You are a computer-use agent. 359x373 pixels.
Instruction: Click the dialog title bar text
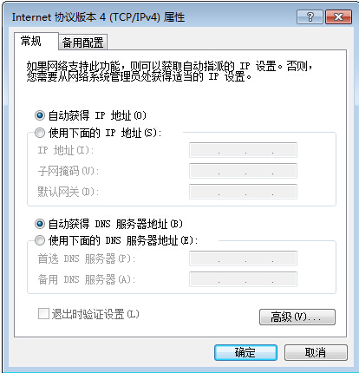98,17
